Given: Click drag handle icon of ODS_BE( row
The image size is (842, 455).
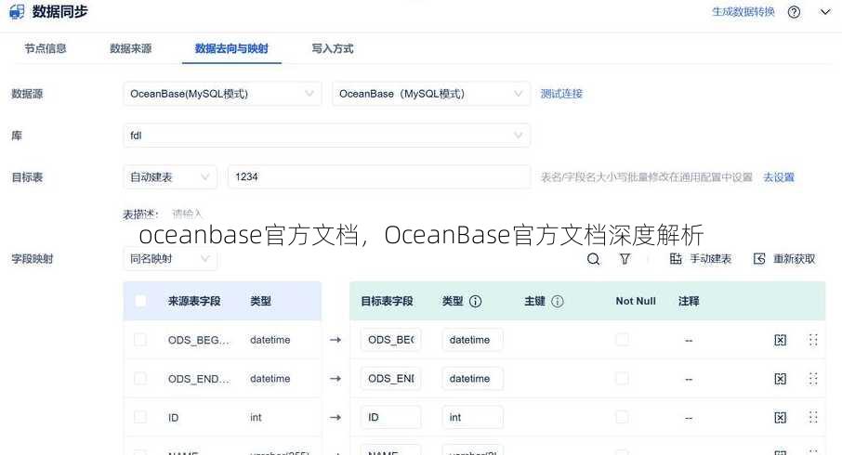Looking at the screenshot, I should [x=813, y=340].
